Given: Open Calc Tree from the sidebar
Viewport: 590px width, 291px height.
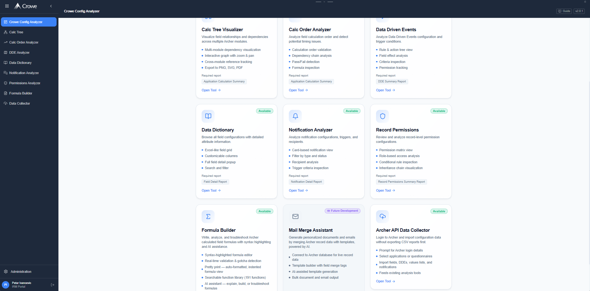Looking at the screenshot, I should (29, 32).
